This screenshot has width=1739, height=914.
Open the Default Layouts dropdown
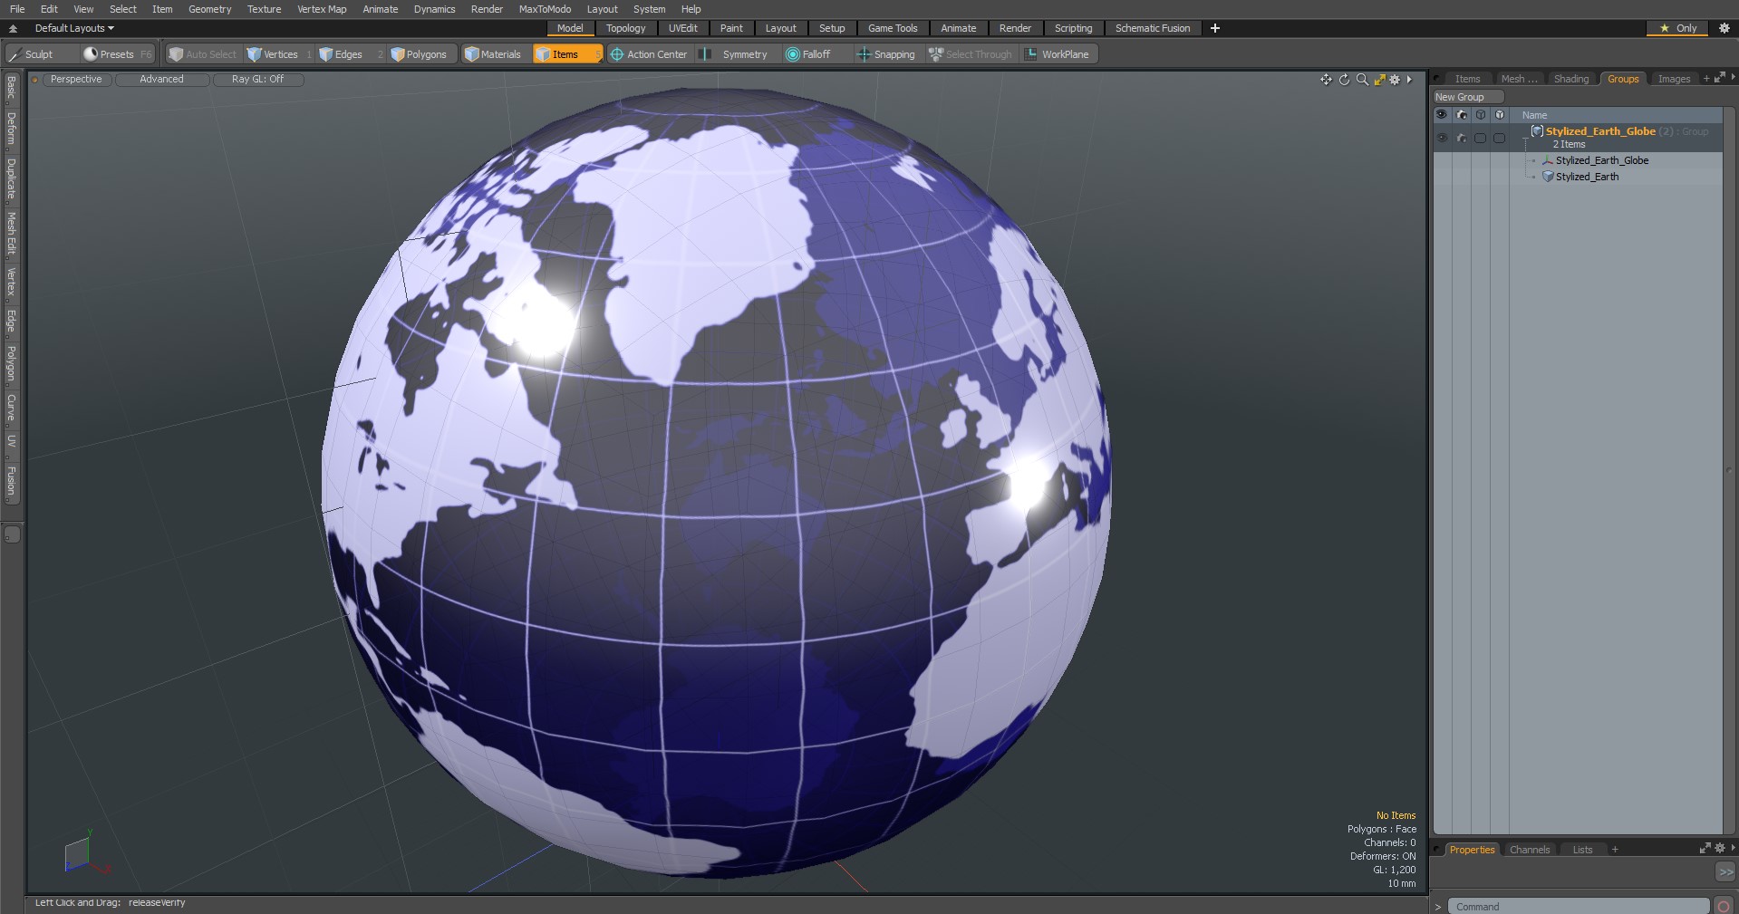[74, 28]
